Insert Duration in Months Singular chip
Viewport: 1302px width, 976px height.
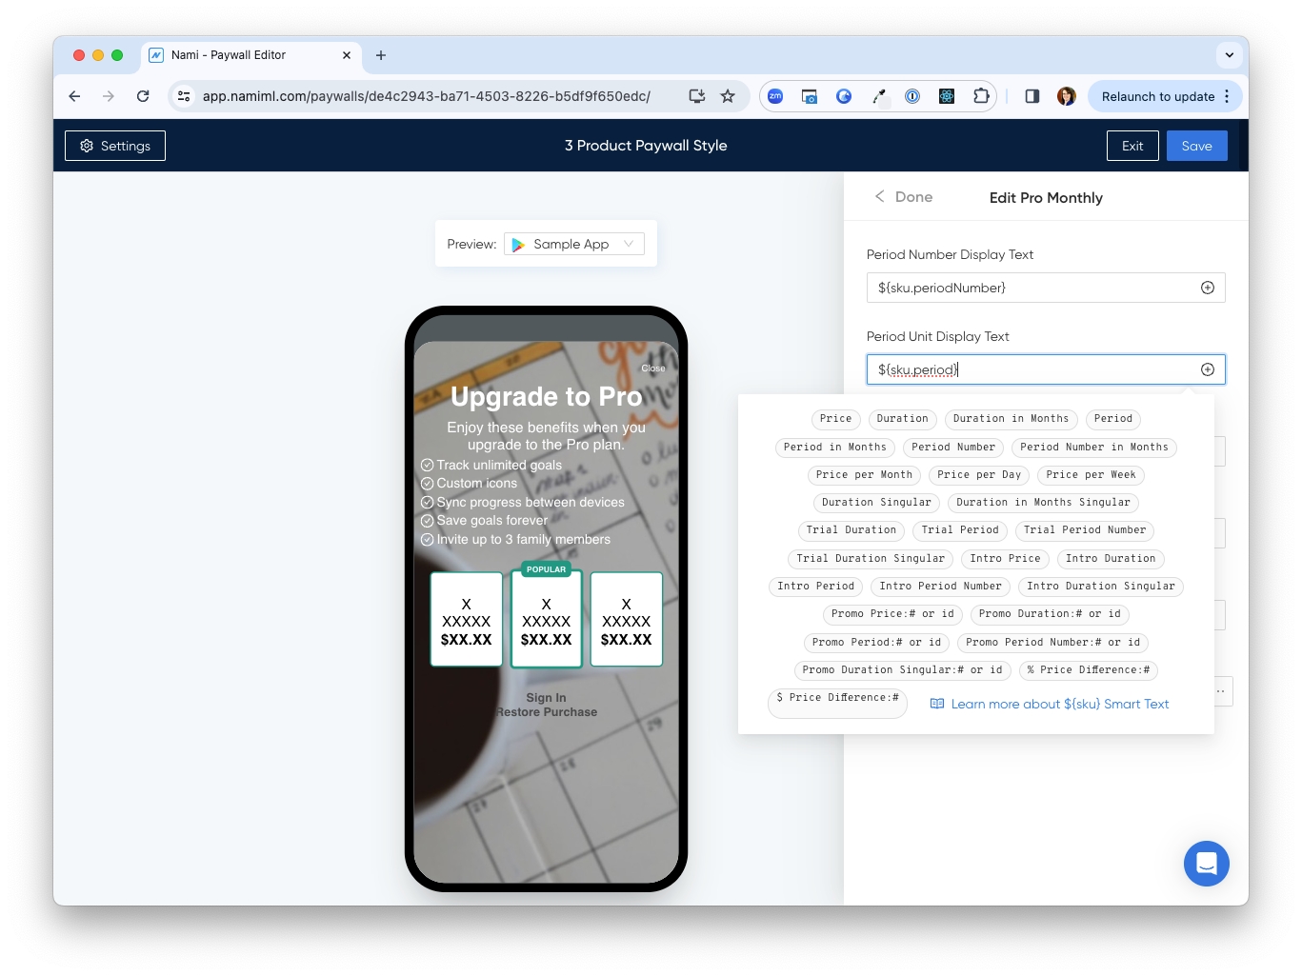coord(1044,503)
